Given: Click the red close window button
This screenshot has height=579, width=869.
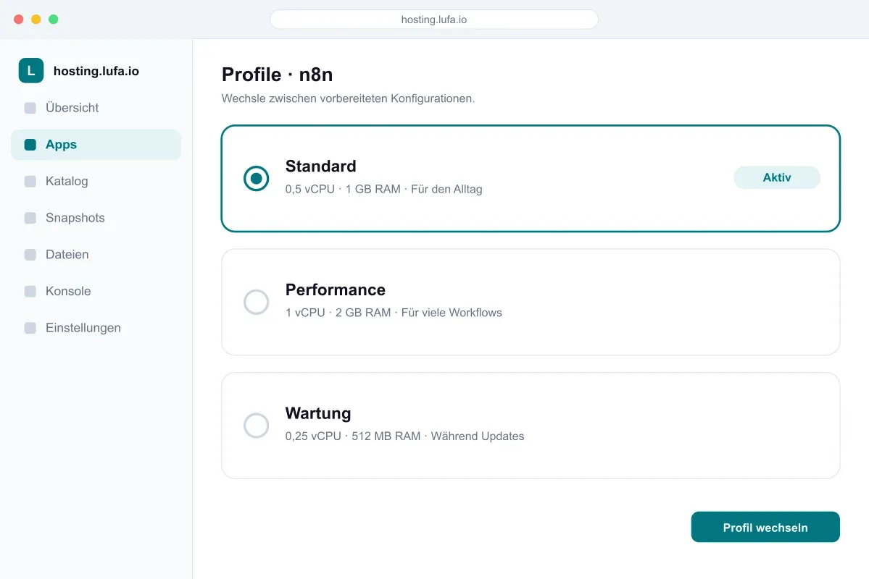Looking at the screenshot, I should (x=18, y=20).
